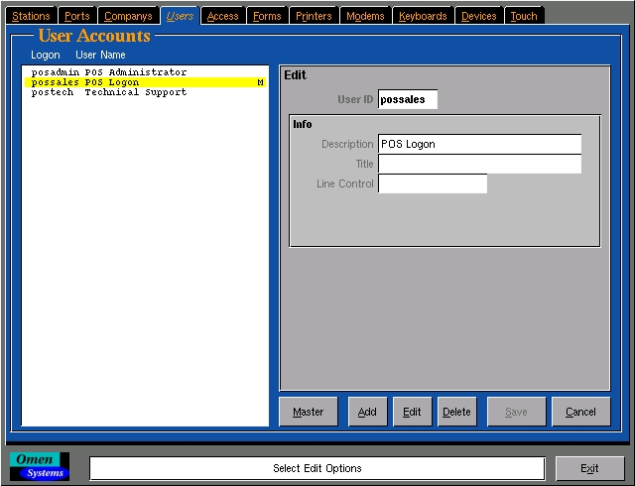Click the Line Control field
This screenshot has width=635, height=486.
coord(433,183)
